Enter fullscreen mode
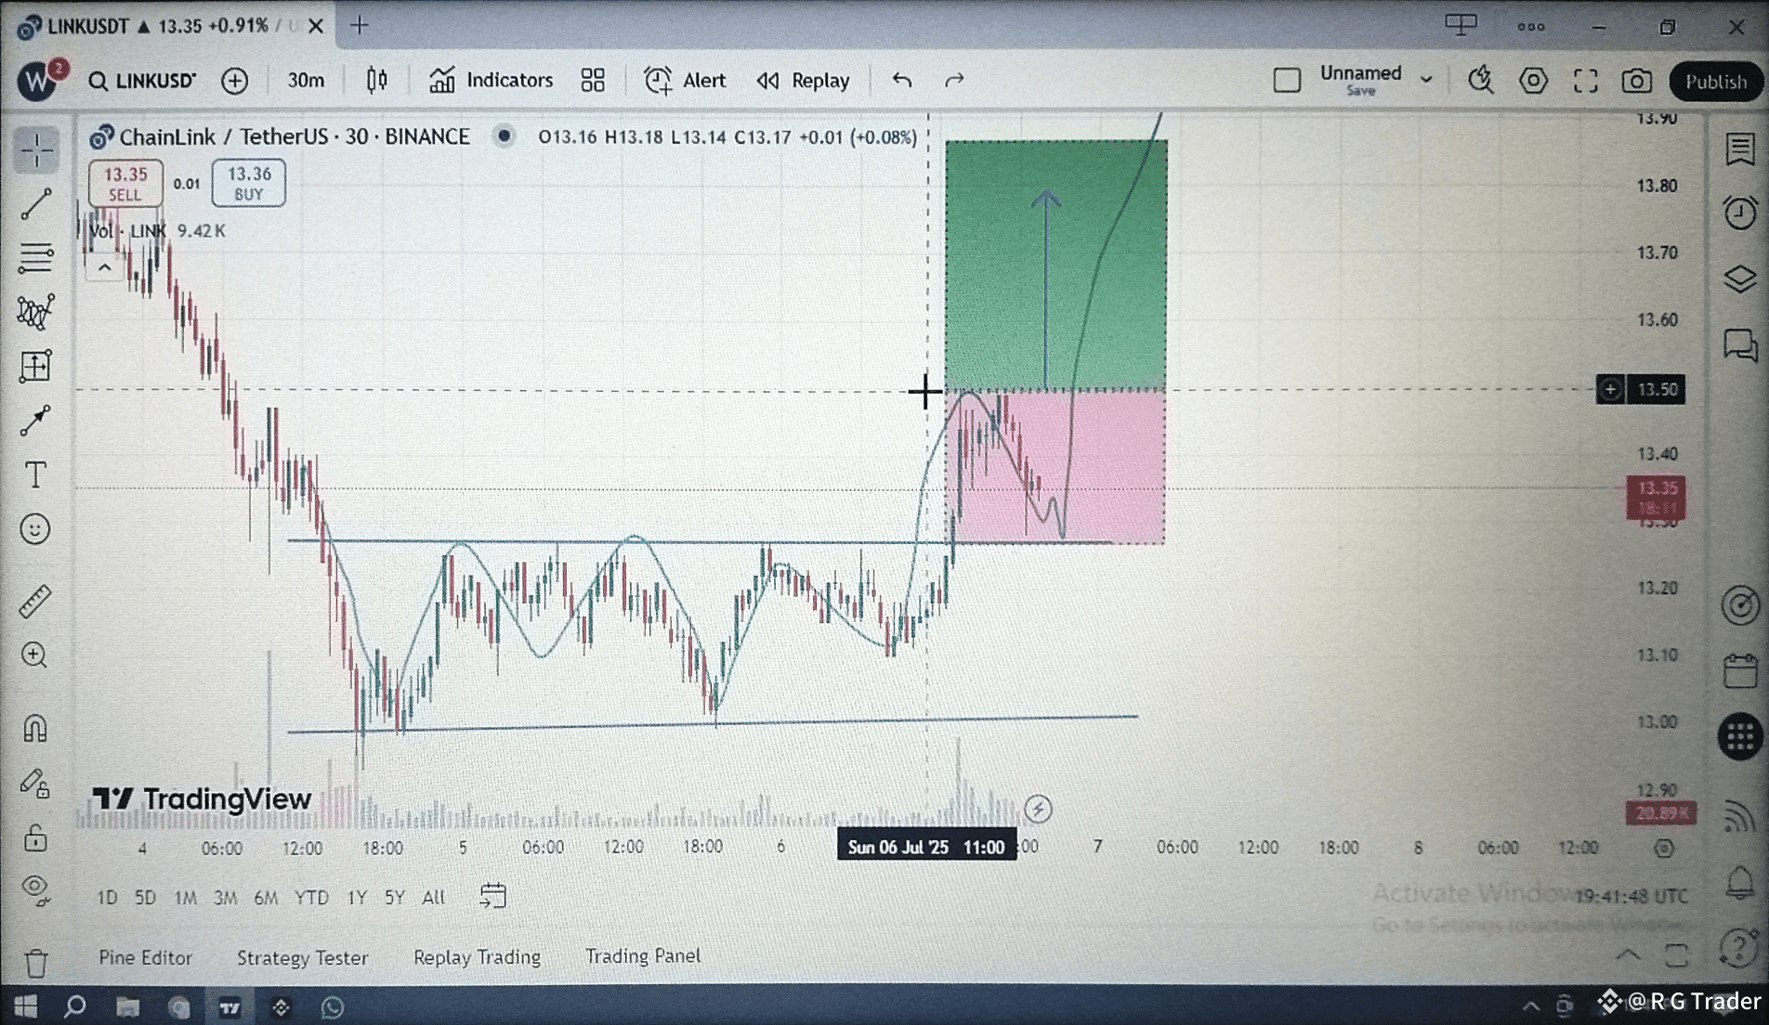 coord(1585,81)
